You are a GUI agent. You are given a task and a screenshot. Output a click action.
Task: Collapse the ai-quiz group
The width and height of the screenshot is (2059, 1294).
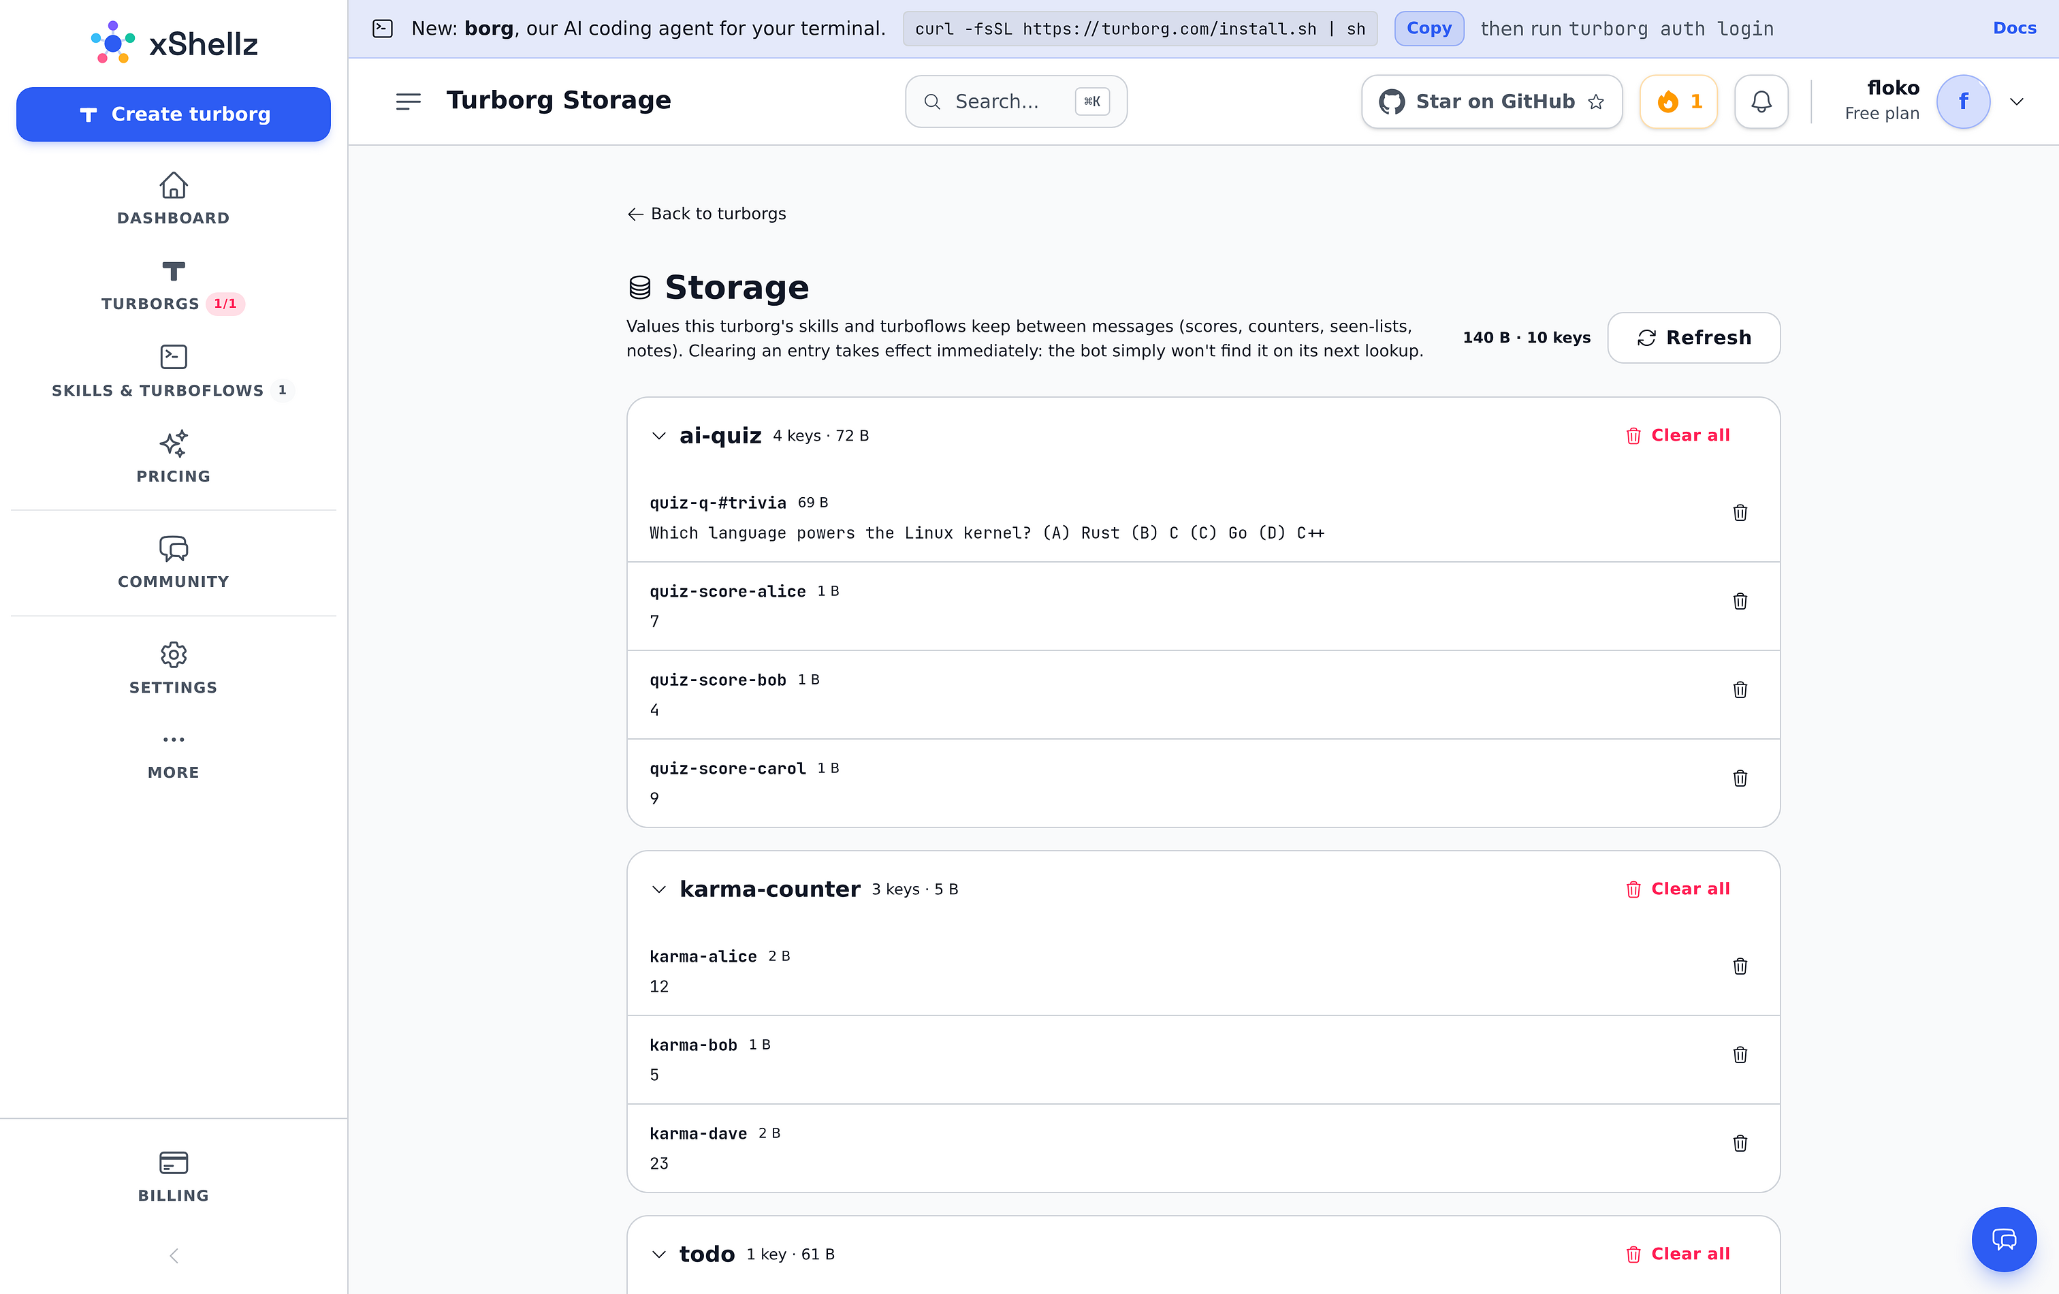point(658,435)
